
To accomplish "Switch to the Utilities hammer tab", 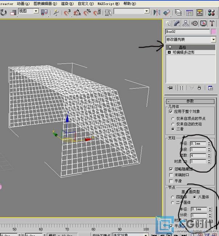I will pos(212,23).
